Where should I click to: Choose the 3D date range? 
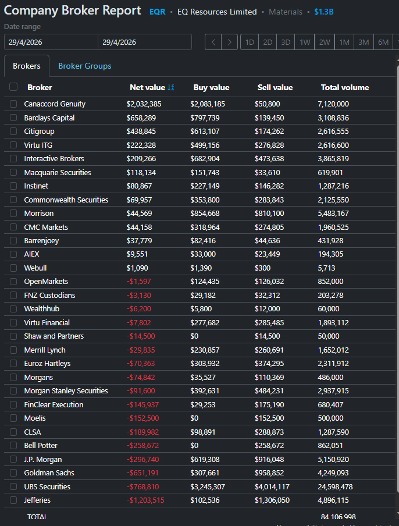pyautogui.click(x=286, y=42)
